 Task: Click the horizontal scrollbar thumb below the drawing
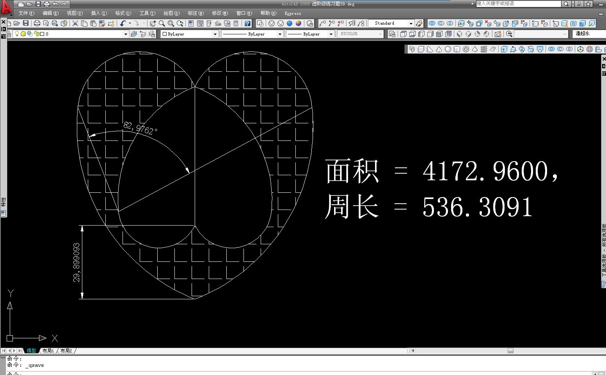click(510, 351)
